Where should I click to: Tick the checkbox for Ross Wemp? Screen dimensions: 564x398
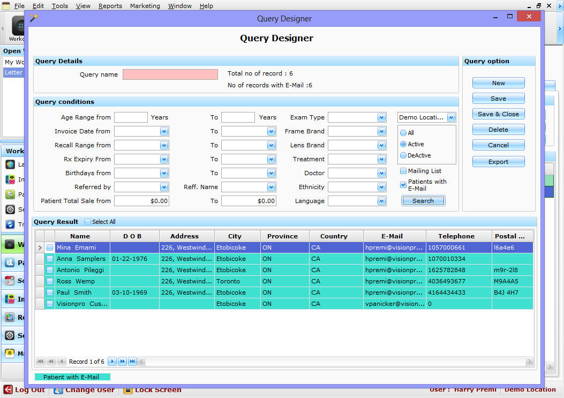pyautogui.click(x=50, y=281)
